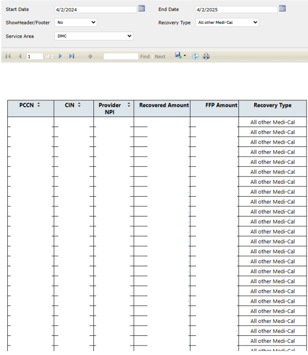The image size is (308, 355).
Task: Refresh the report
Action: tap(195, 56)
